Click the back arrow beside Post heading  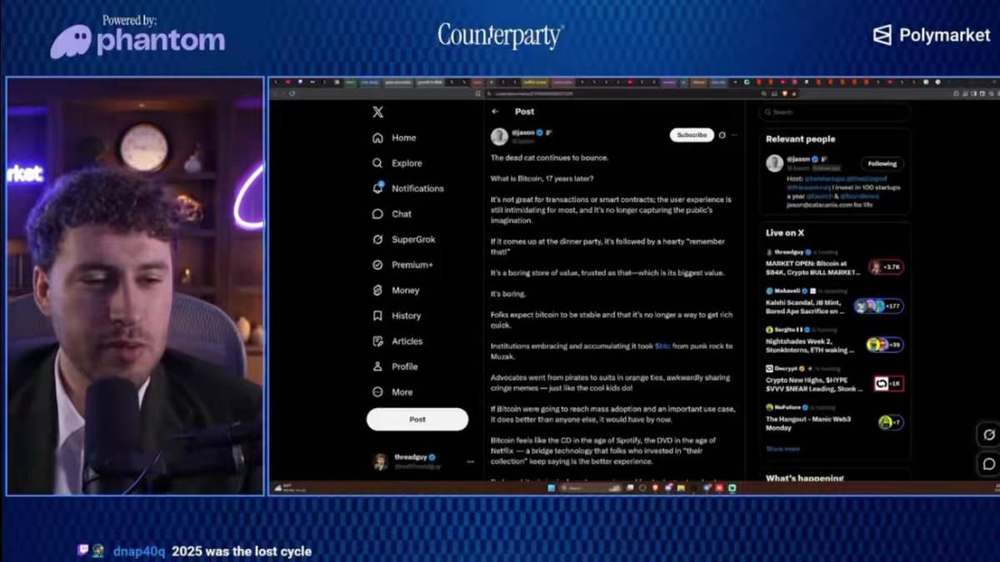495,112
